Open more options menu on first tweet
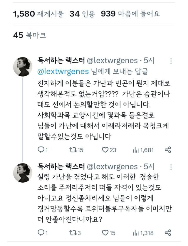The width and height of the screenshot is (188, 246). [x=171, y=61]
